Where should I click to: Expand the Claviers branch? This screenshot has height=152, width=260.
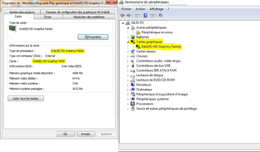128,56
